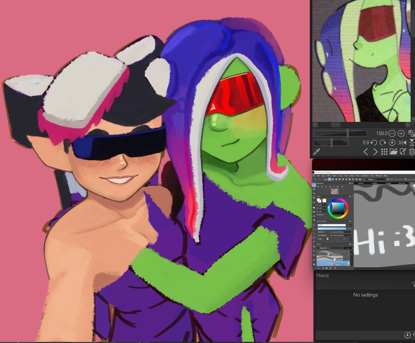Screen dimensions: 415x343
Task: Activate the sub view eyedropper
Action: click(316, 152)
